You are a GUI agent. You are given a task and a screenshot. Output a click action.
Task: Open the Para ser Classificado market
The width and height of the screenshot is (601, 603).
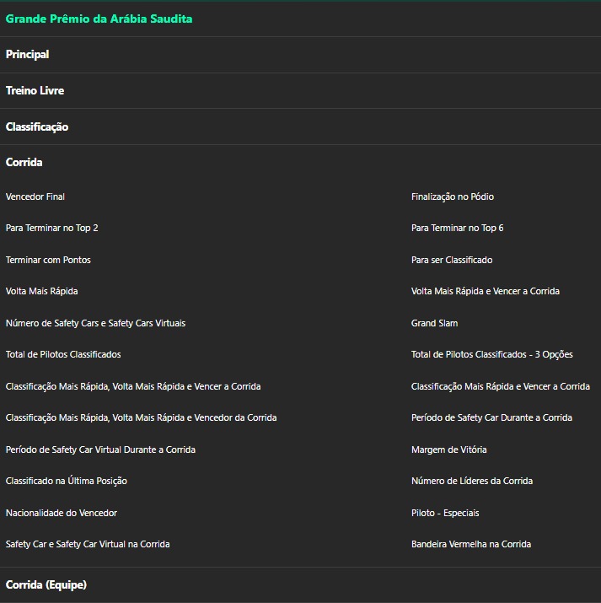coord(452,261)
